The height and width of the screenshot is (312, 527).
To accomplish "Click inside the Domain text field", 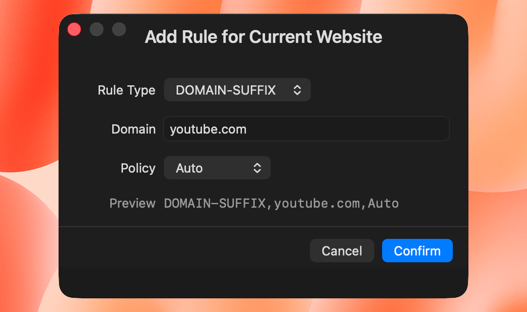I will (x=306, y=129).
